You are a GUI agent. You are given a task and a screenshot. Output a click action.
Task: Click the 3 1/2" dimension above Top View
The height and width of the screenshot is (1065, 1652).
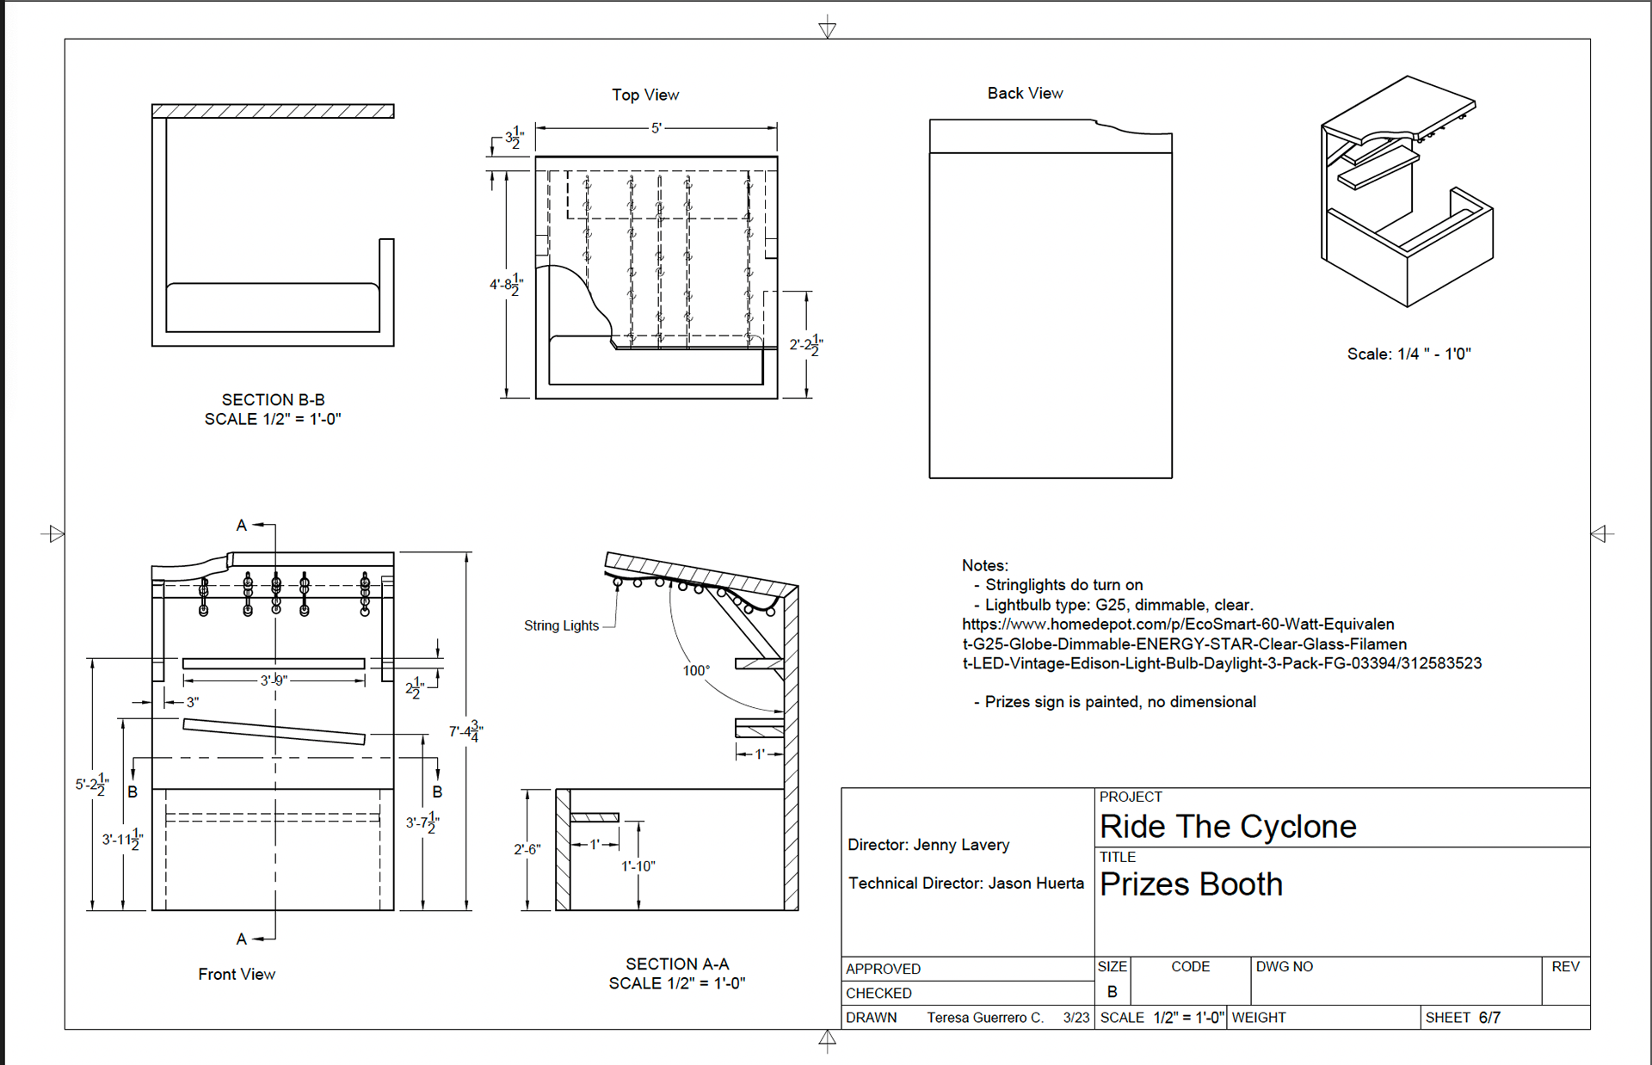(x=515, y=138)
